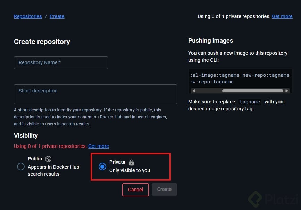
Task: Focus the Repository Name field
Action: (61, 63)
